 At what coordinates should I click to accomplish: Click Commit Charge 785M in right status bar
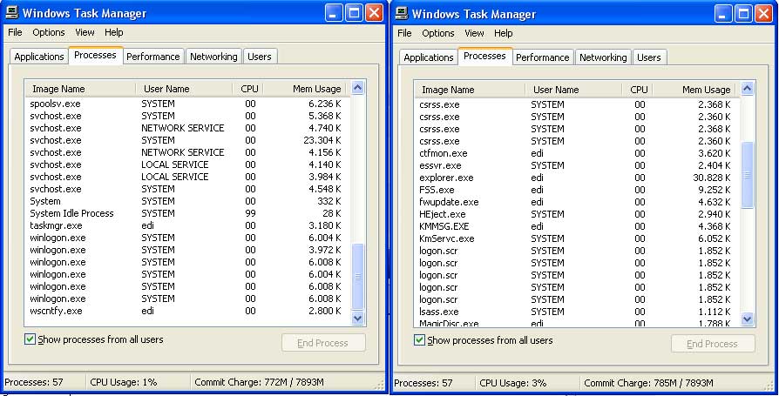[649, 383]
